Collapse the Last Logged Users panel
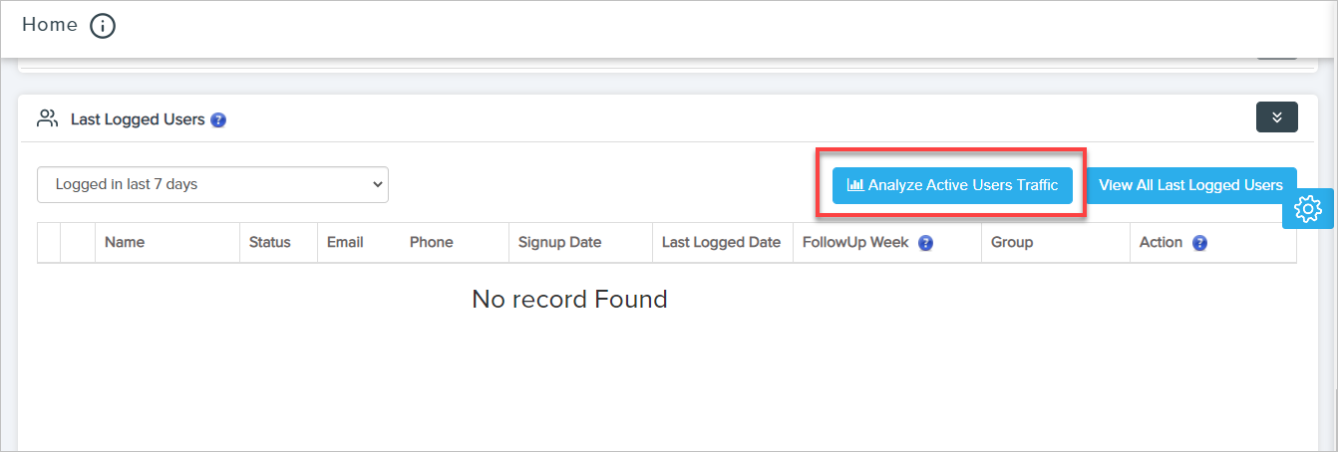The image size is (1338, 452). (1276, 117)
